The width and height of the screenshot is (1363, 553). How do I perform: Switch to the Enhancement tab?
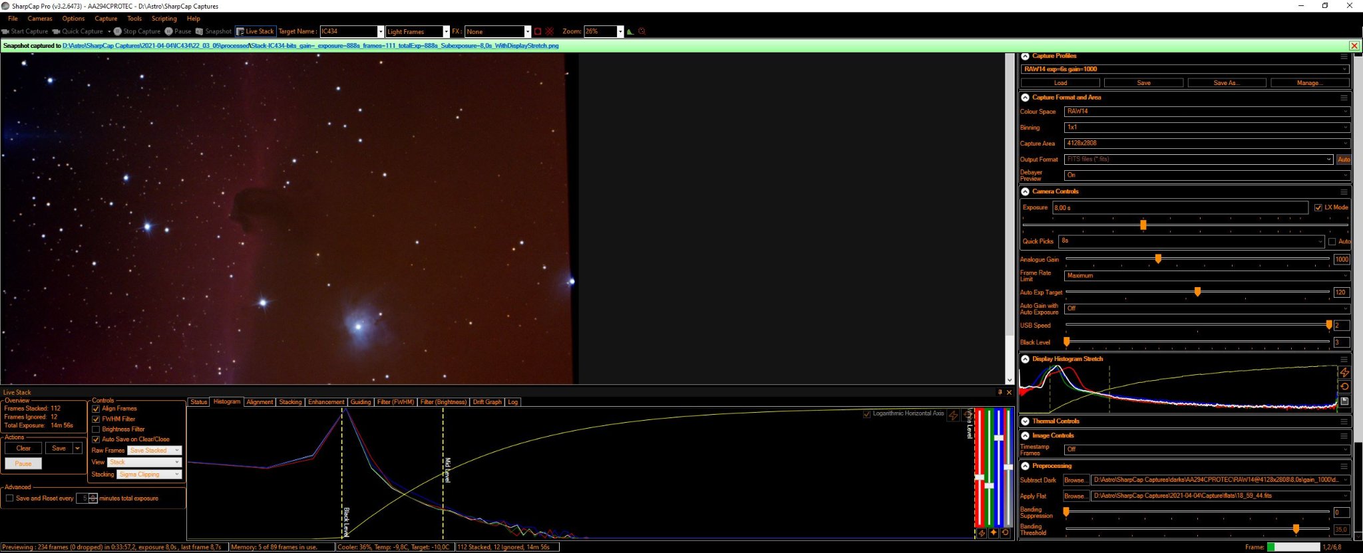pyautogui.click(x=326, y=402)
